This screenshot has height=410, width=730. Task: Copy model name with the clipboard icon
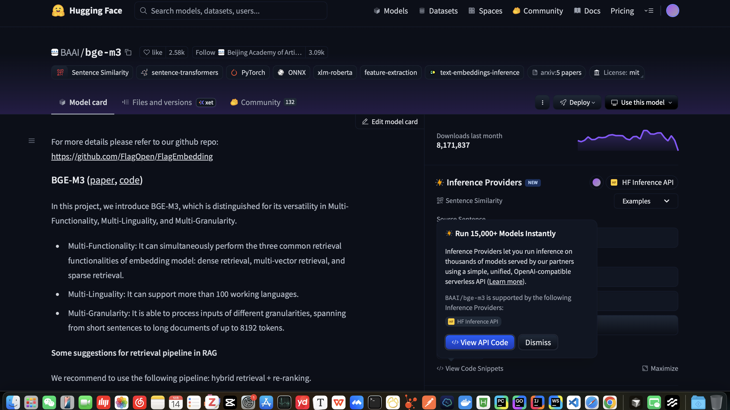point(128,53)
